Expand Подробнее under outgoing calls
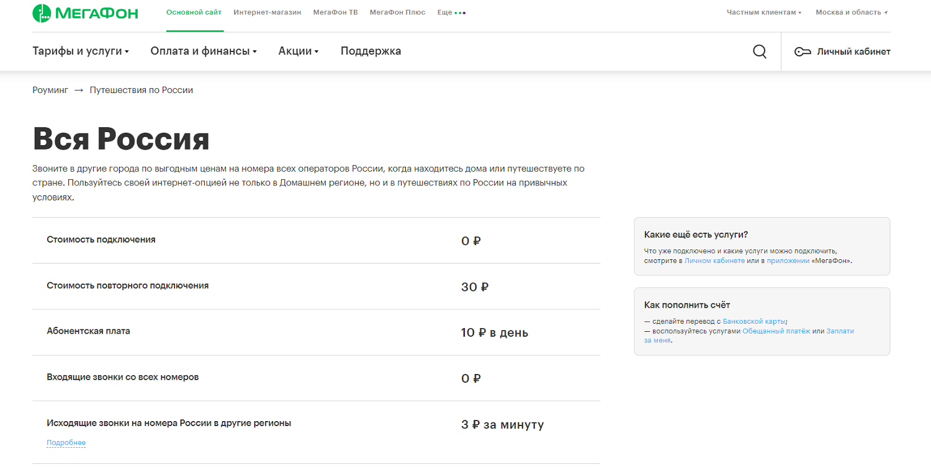This screenshot has height=472, width=931. 66,443
